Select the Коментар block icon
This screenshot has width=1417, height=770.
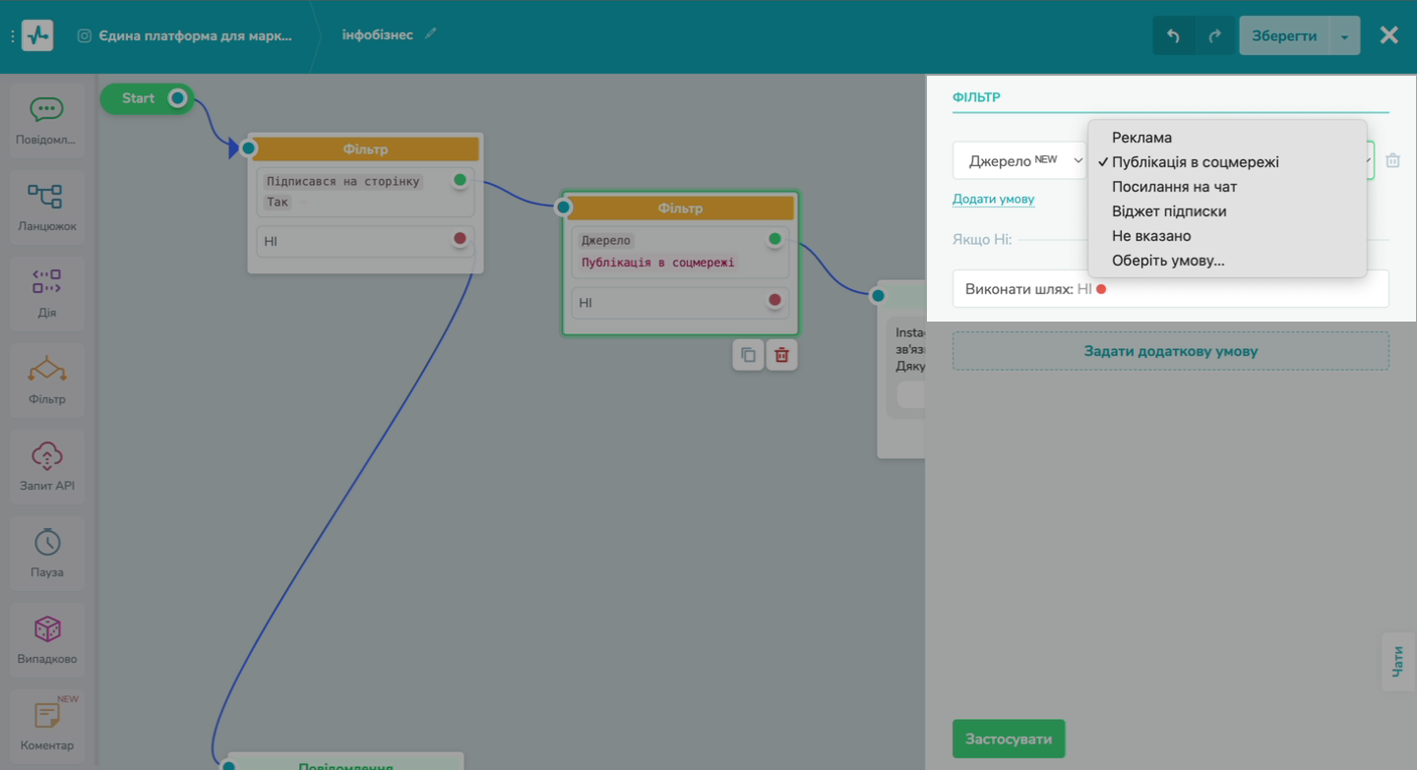[46, 716]
